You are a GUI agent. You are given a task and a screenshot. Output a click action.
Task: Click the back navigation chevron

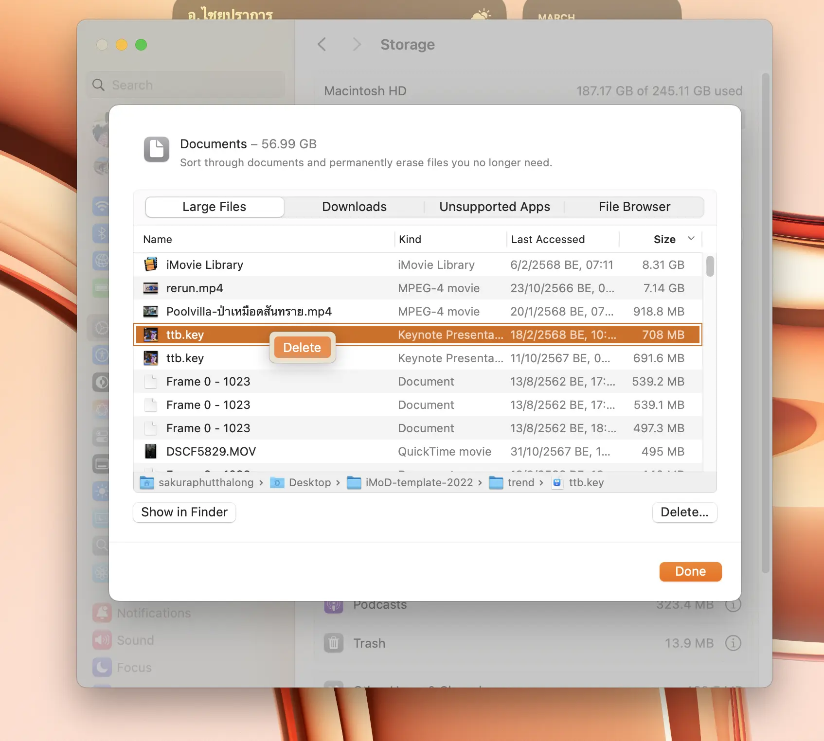(322, 45)
